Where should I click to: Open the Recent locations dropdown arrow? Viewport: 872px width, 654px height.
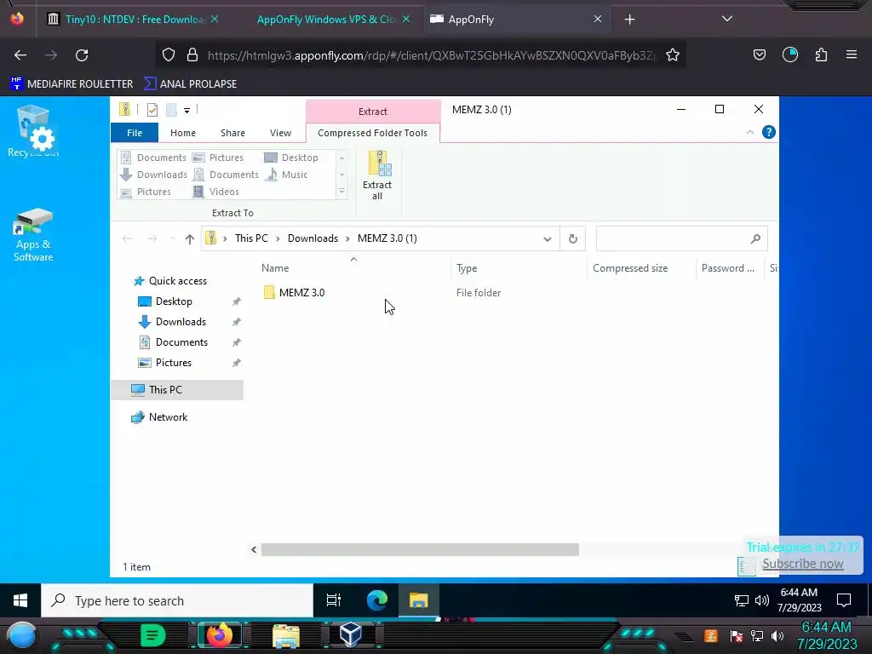coord(172,239)
